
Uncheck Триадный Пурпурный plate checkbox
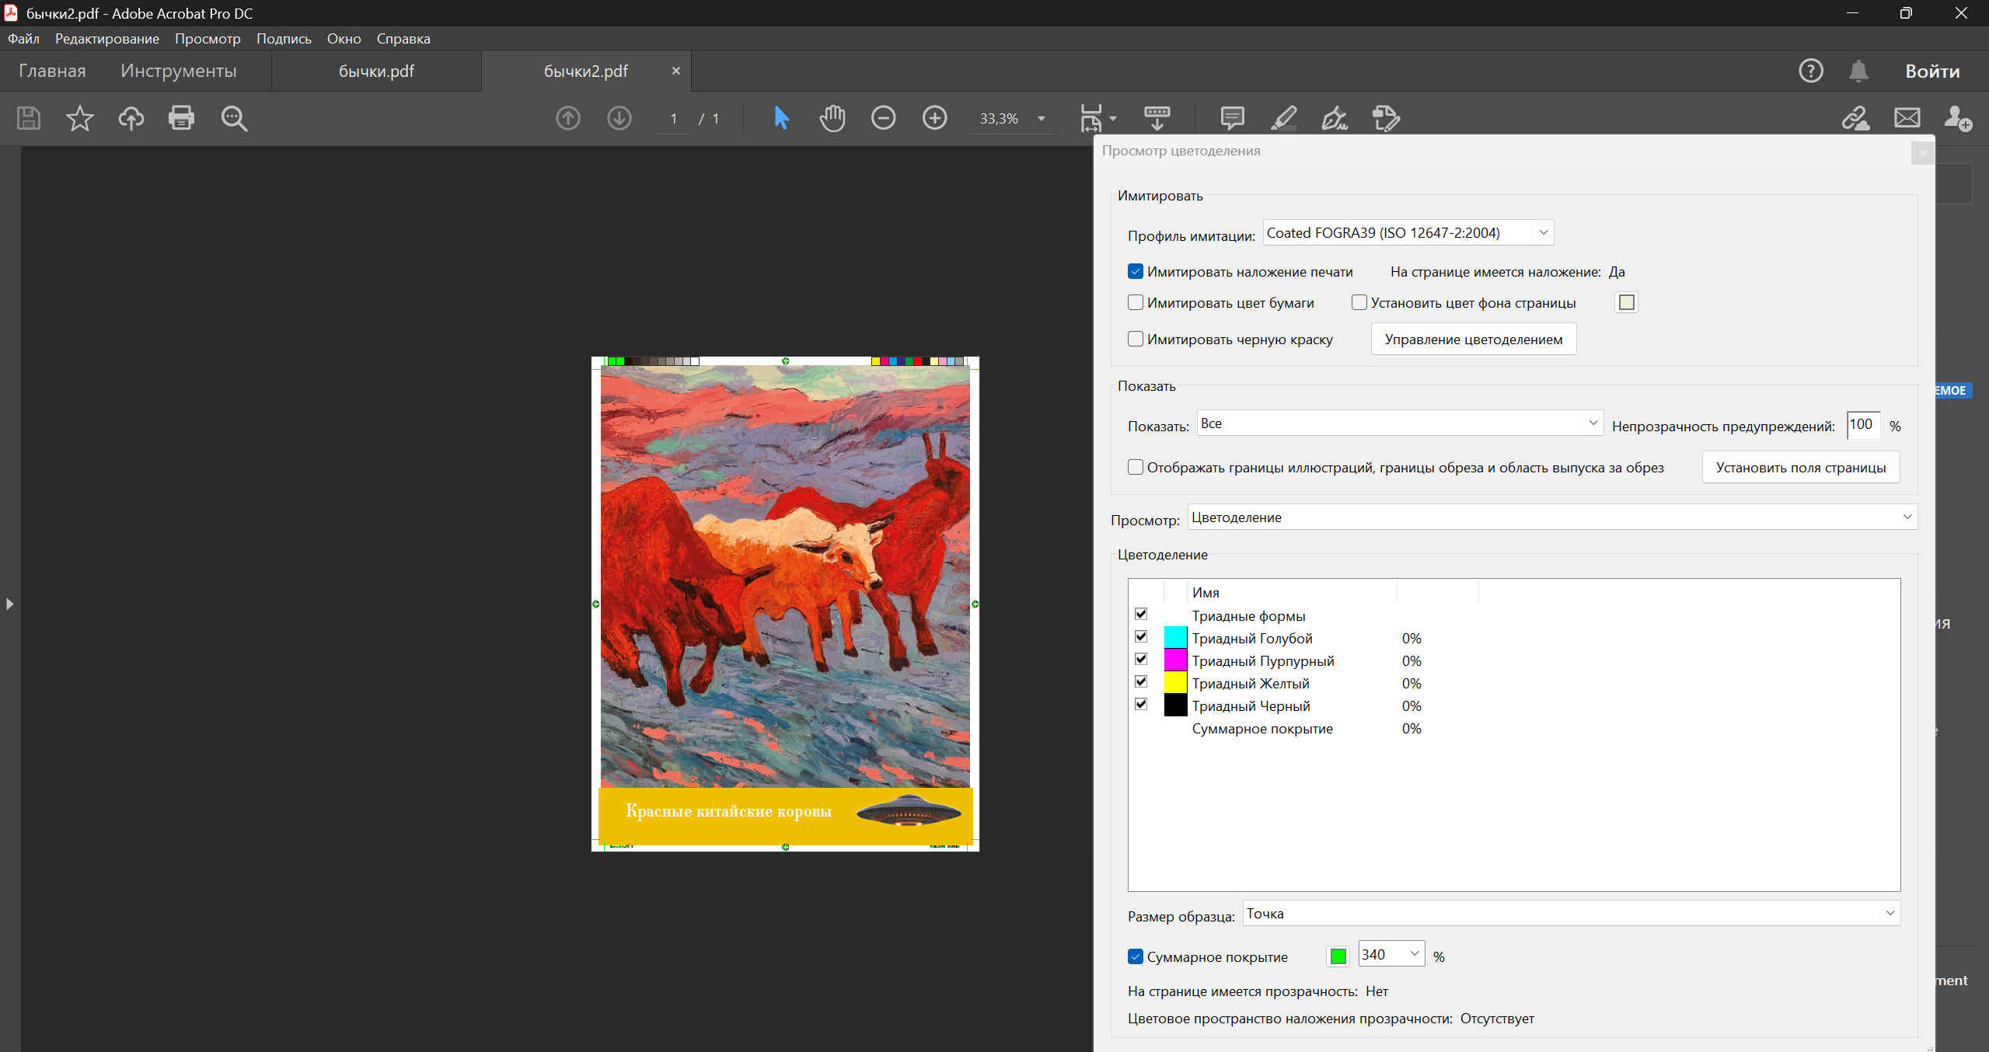click(x=1141, y=660)
